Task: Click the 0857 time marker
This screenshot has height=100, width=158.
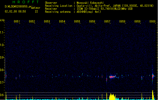Action: 107,21
